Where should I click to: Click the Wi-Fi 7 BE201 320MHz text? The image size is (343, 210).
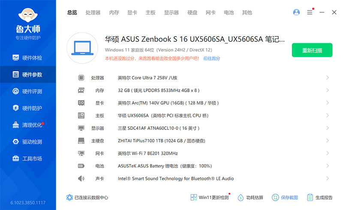pos(147,153)
